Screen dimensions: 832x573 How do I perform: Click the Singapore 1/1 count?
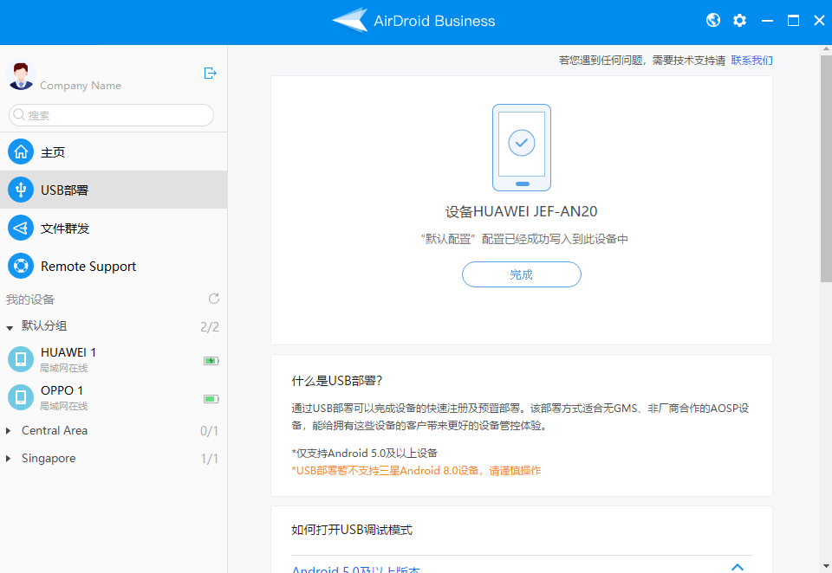pos(210,459)
